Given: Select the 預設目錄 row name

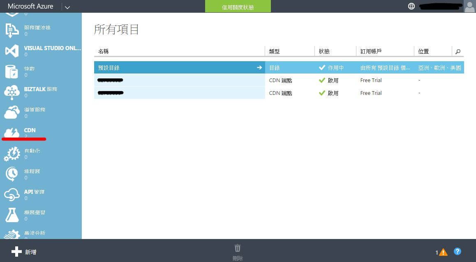Looking at the screenshot, I should pos(109,68).
